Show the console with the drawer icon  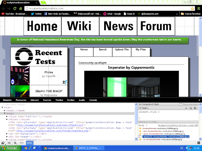pos(9,143)
